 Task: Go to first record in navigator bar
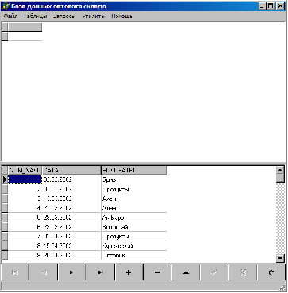coord(15,272)
